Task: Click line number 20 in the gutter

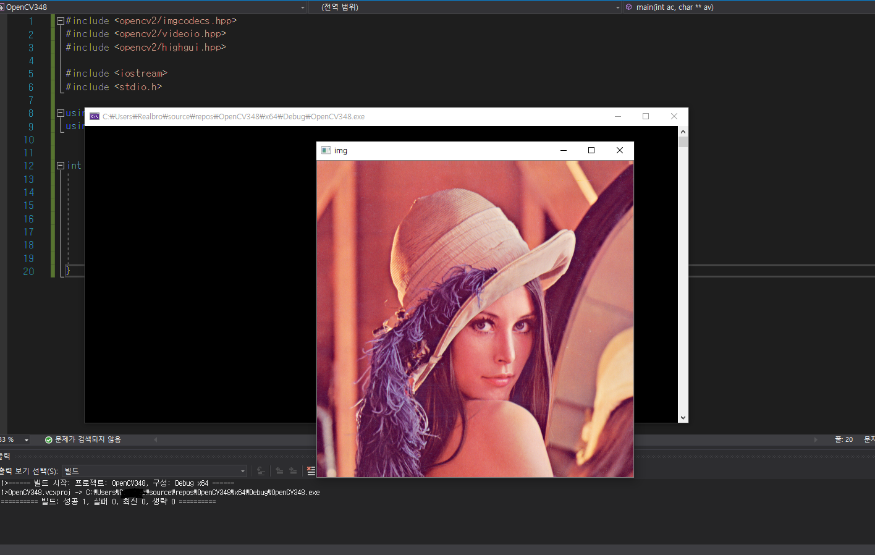Action: [x=29, y=271]
